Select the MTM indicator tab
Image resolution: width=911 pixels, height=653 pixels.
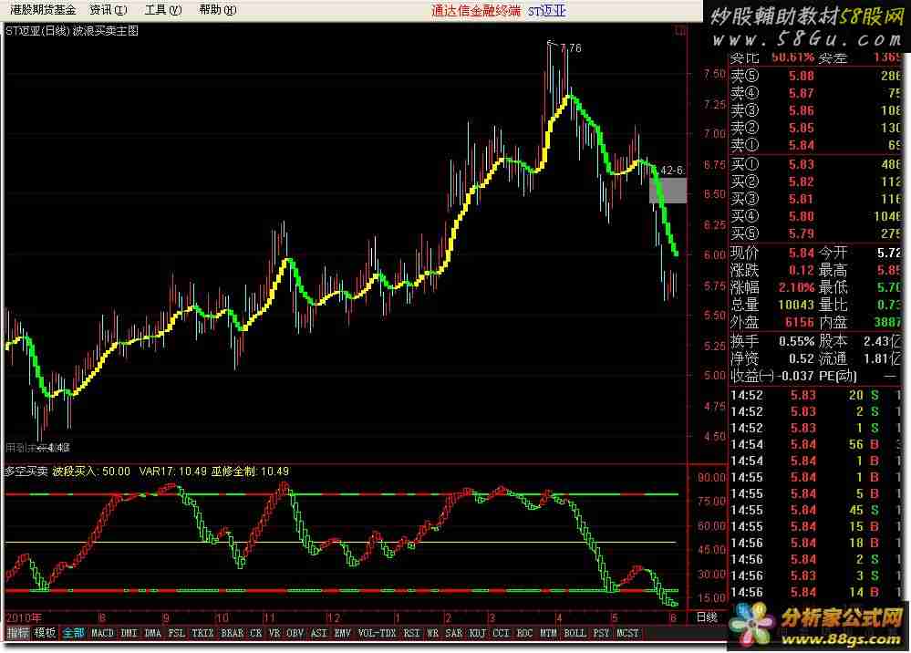[548, 633]
